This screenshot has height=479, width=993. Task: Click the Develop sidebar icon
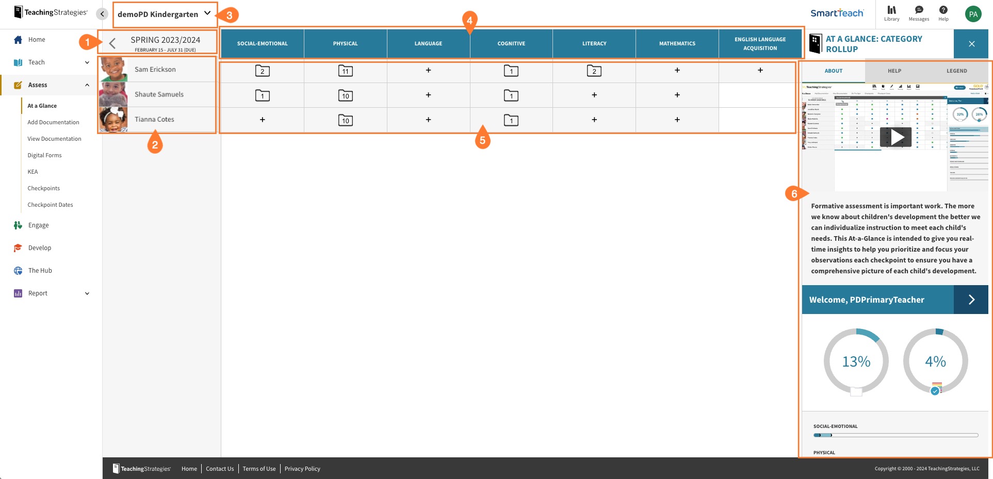tap(18, 247)
